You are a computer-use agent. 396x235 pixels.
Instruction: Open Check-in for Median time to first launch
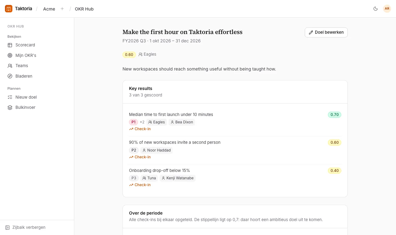pos(140,129)
